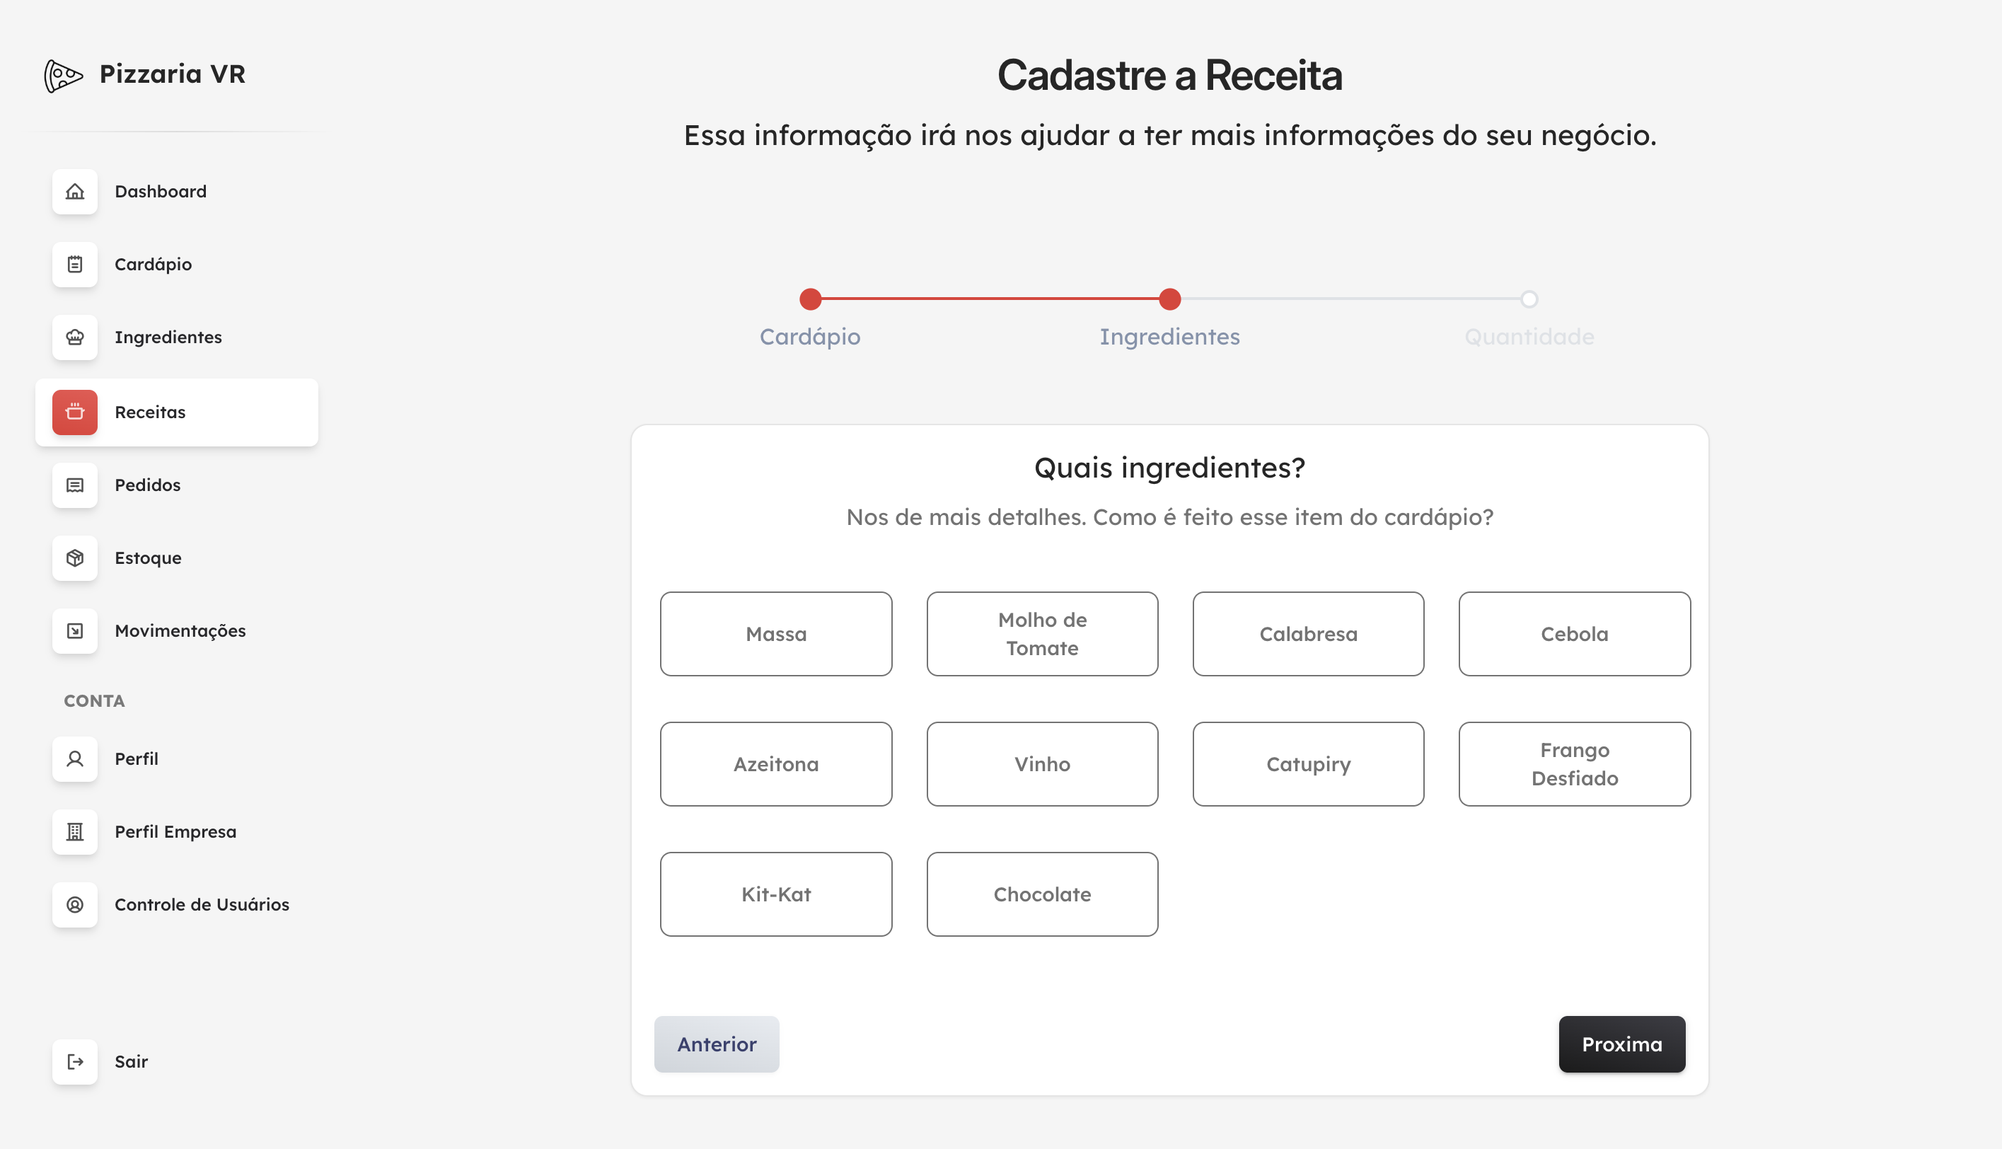Select the Frango Desfiado ingredient
The height and width of the screenshot is (1149, 2002).
(1574, 764)
